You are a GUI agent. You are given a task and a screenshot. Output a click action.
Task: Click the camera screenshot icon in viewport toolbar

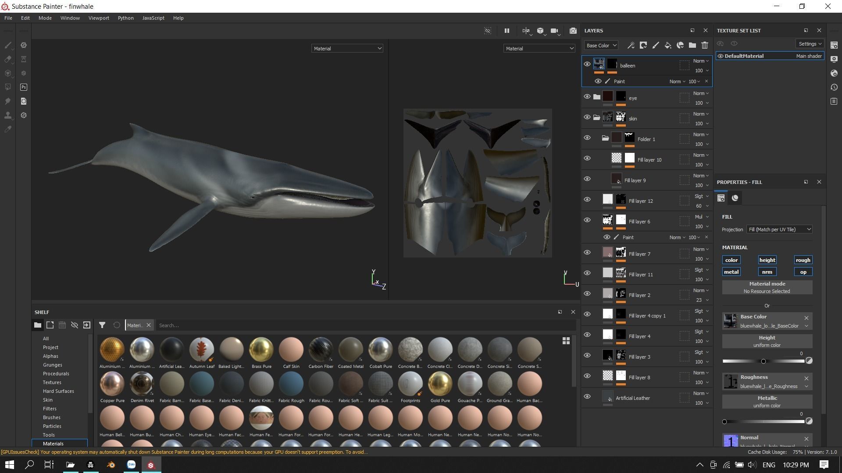point(573,31)
